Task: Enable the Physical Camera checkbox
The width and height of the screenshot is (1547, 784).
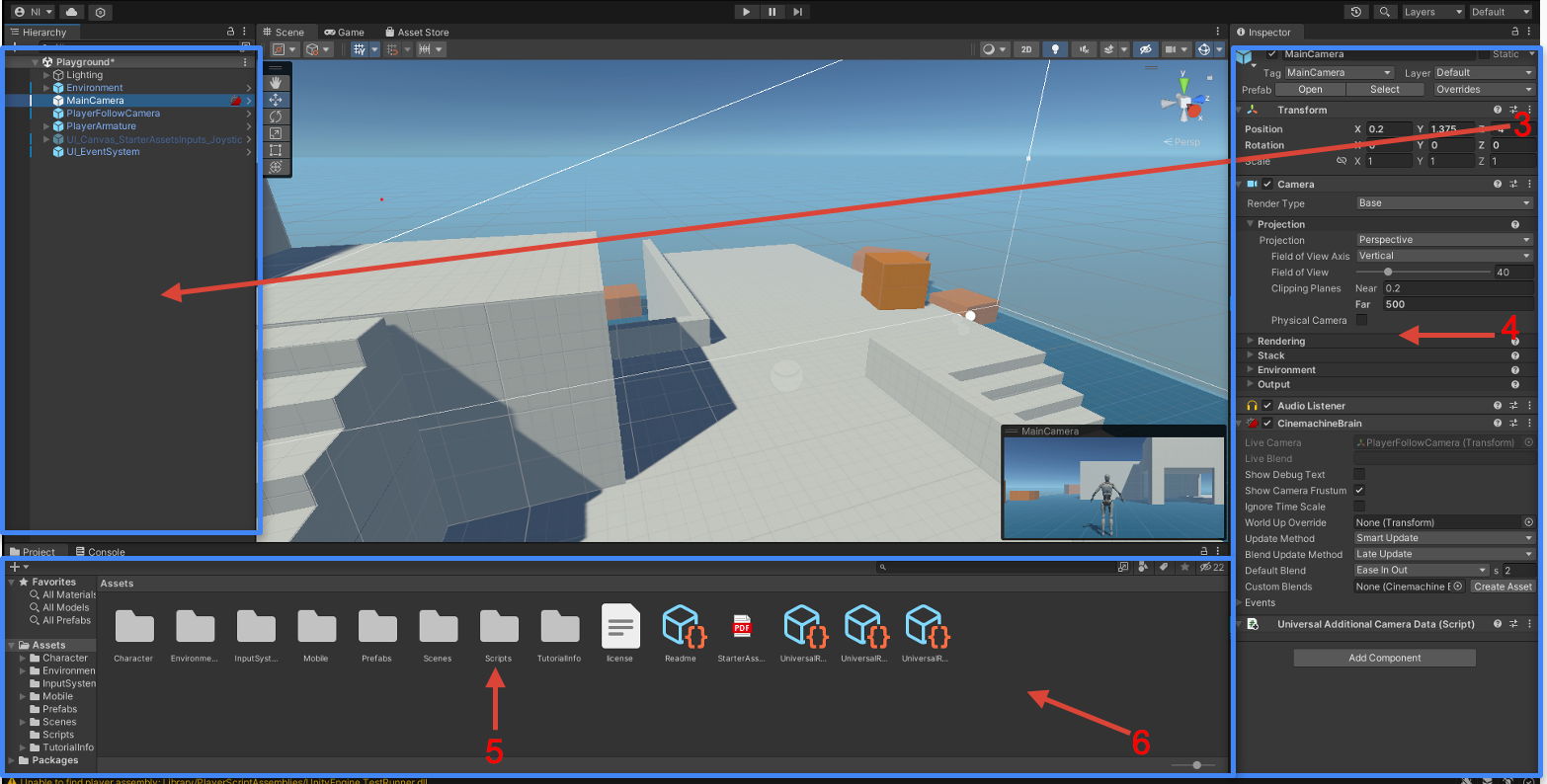Action: coord(1360,320)
